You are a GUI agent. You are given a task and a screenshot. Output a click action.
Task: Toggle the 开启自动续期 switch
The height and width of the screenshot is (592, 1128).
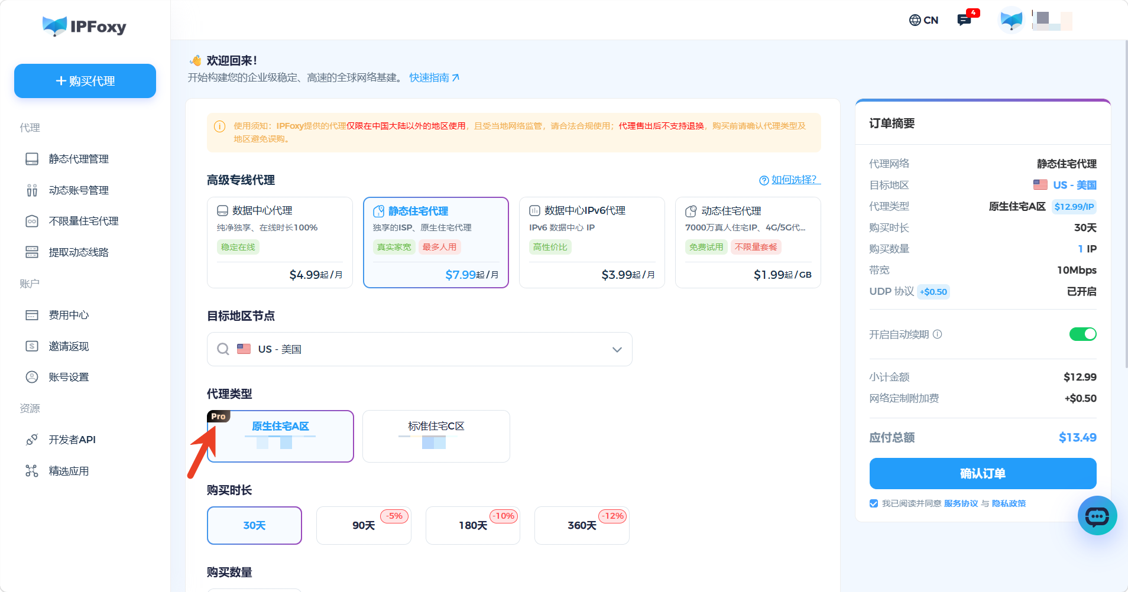tap(1083, 334)
